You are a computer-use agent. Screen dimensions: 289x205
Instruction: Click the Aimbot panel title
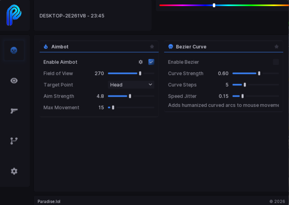click(60, 47)
